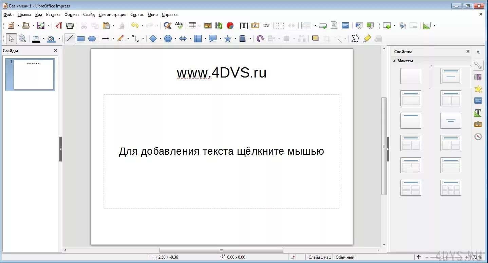Choose Title and 2 Content layout
The image size is (488, 263).
[x=451, y=98]
